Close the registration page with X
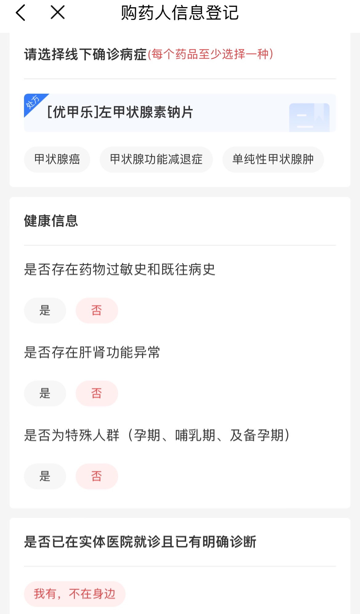The width and height of the screenshot is (360, 614). [x=58, y=13]
